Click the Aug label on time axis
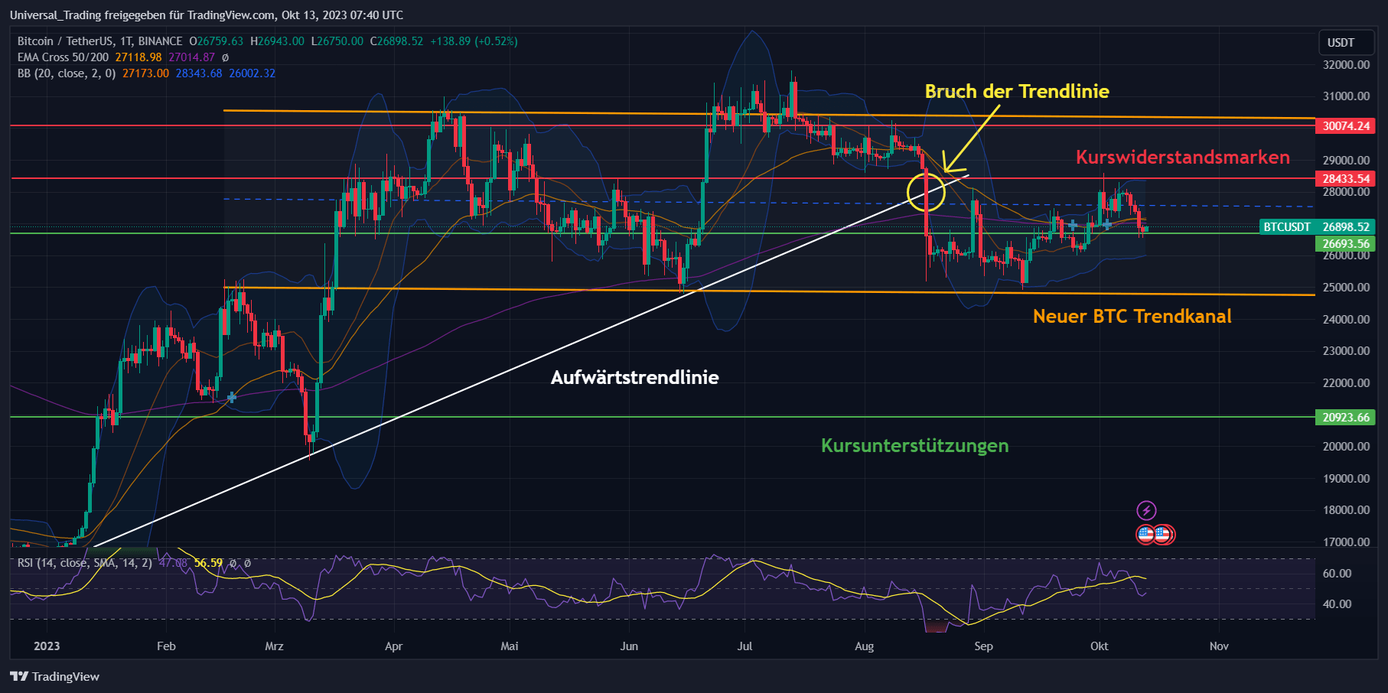This screenshot has width=1388, height=693. pyautogui.click(x=864, y=646)
